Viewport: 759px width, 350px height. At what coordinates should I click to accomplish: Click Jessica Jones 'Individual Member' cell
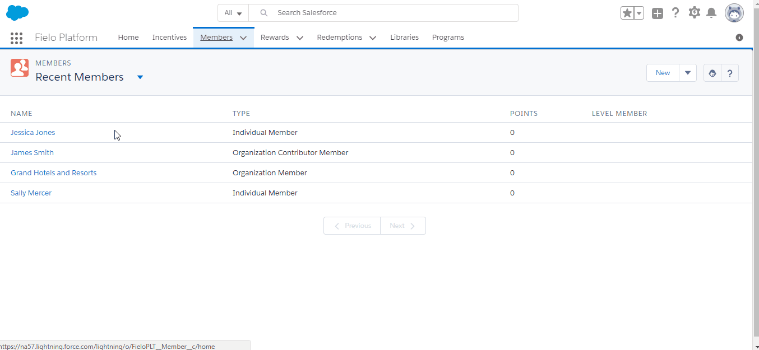click(265, 133)
